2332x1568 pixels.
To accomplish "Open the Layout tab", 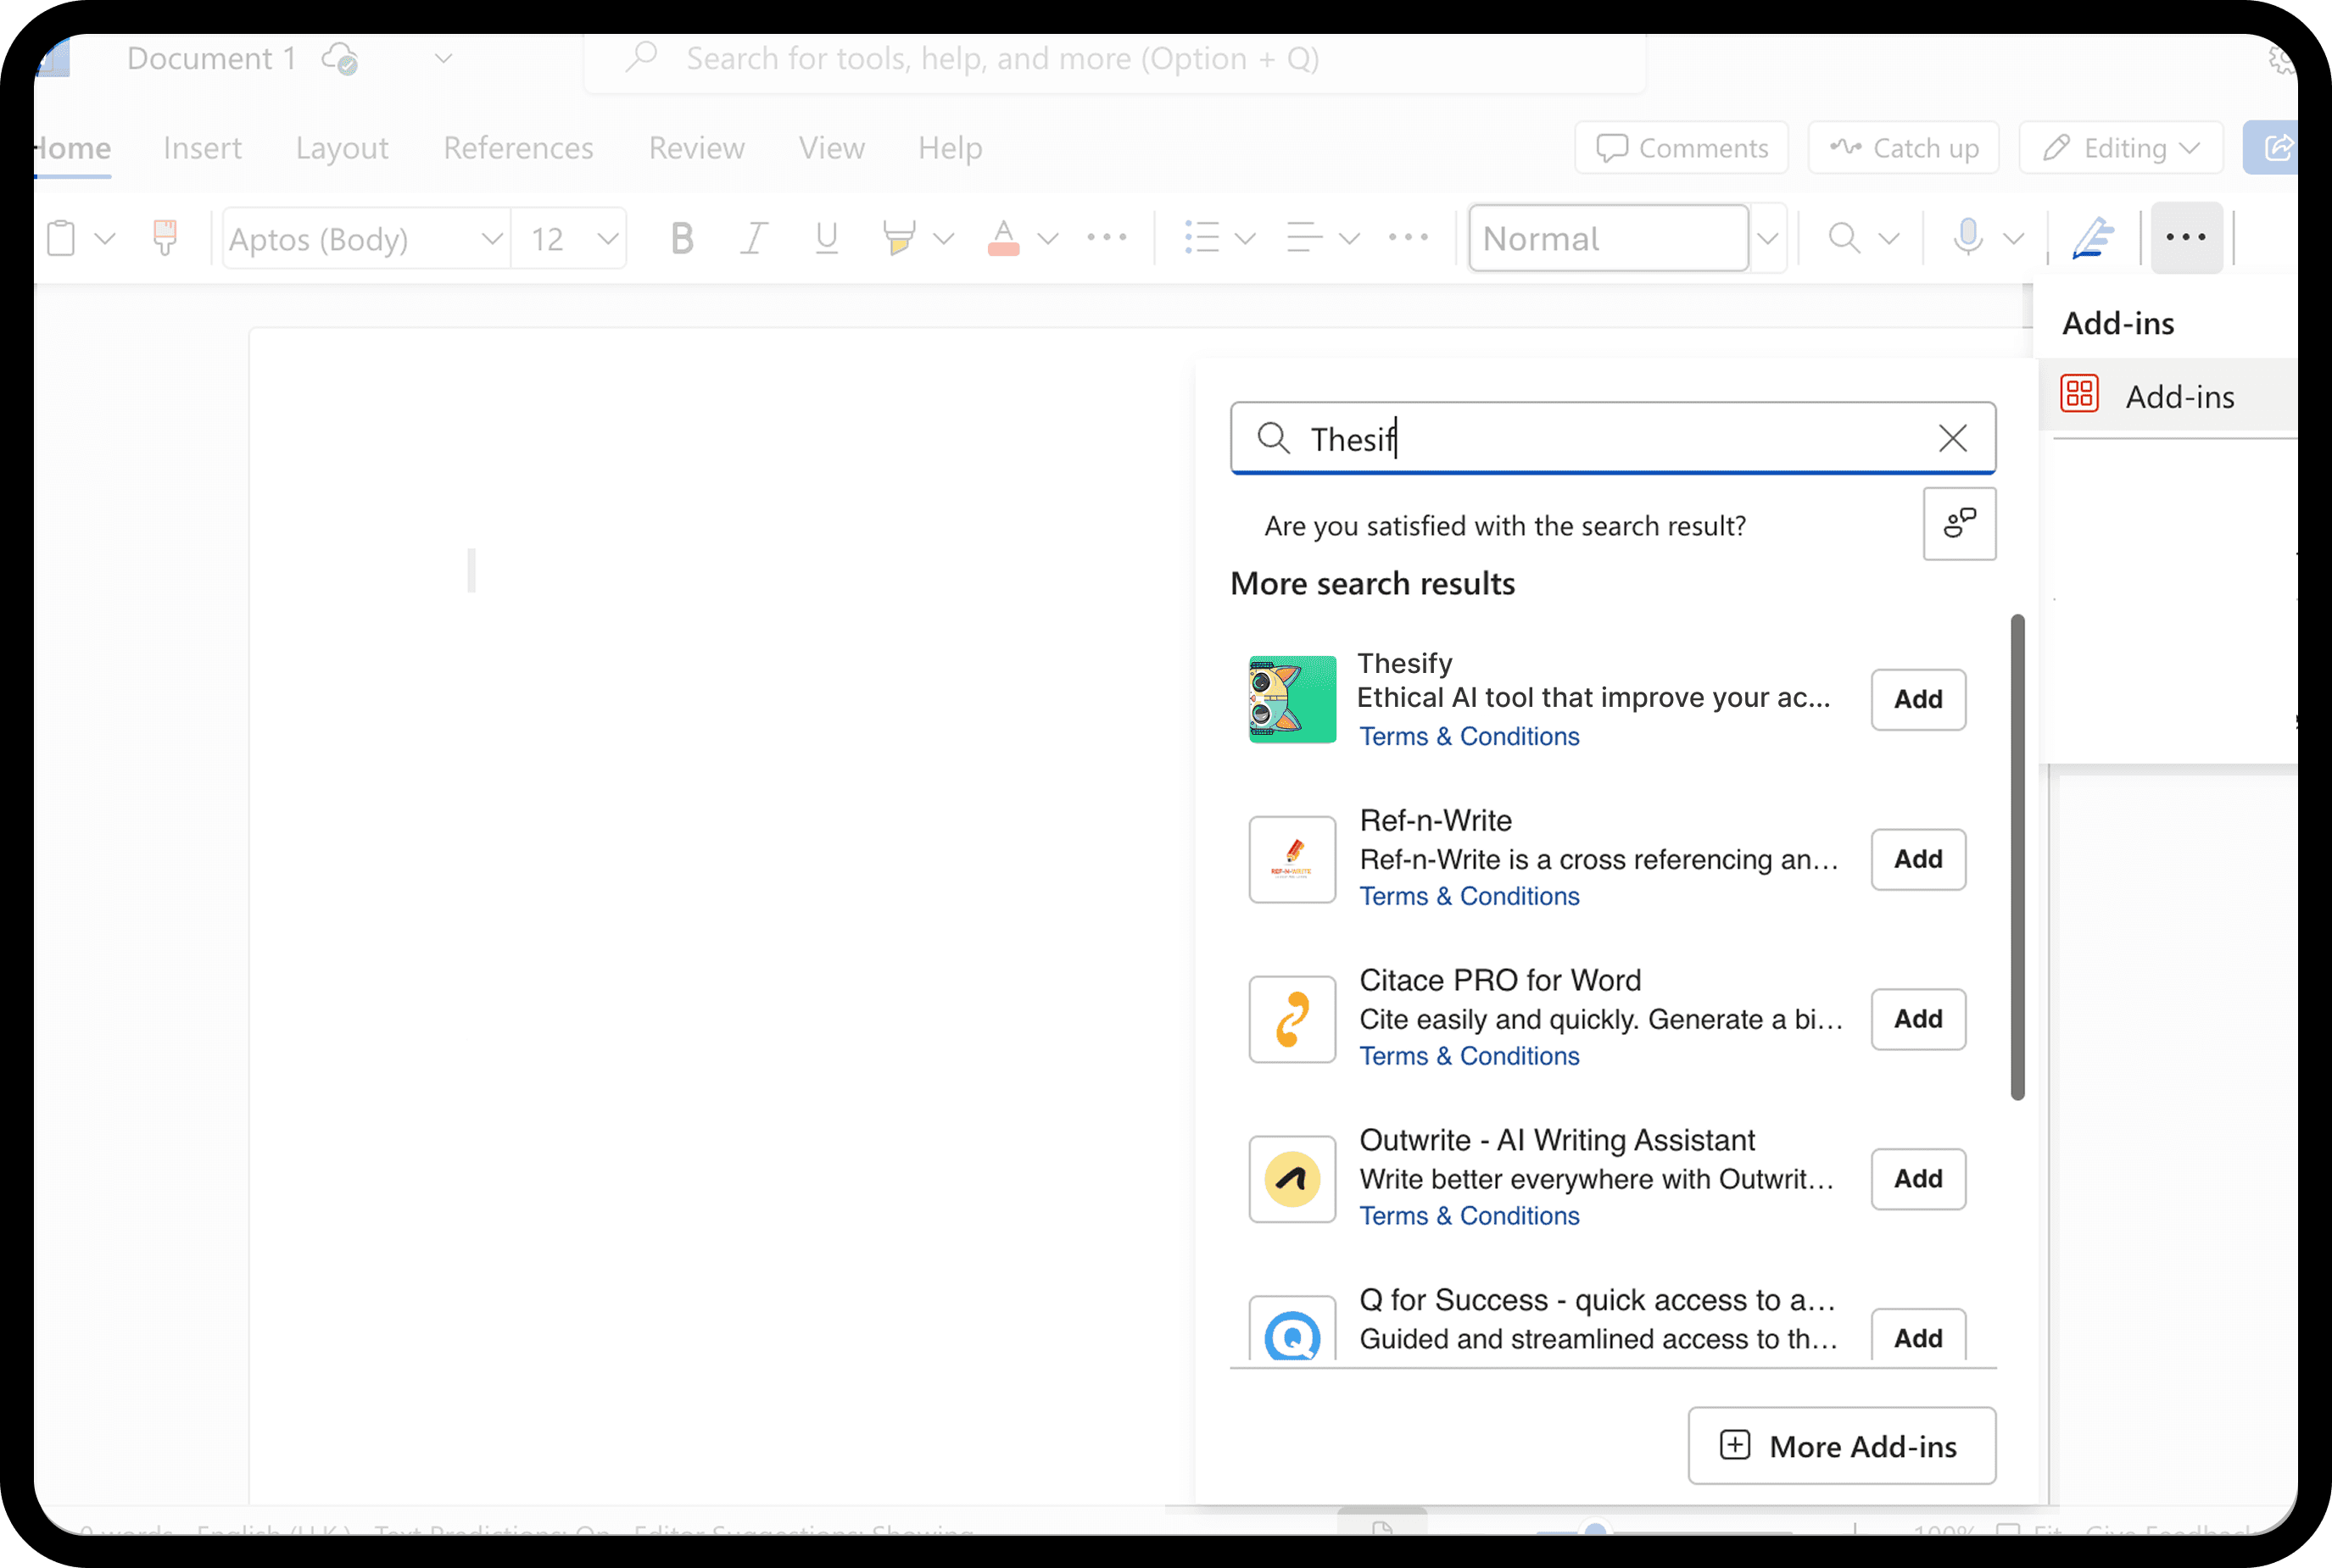I will point(341,148).
